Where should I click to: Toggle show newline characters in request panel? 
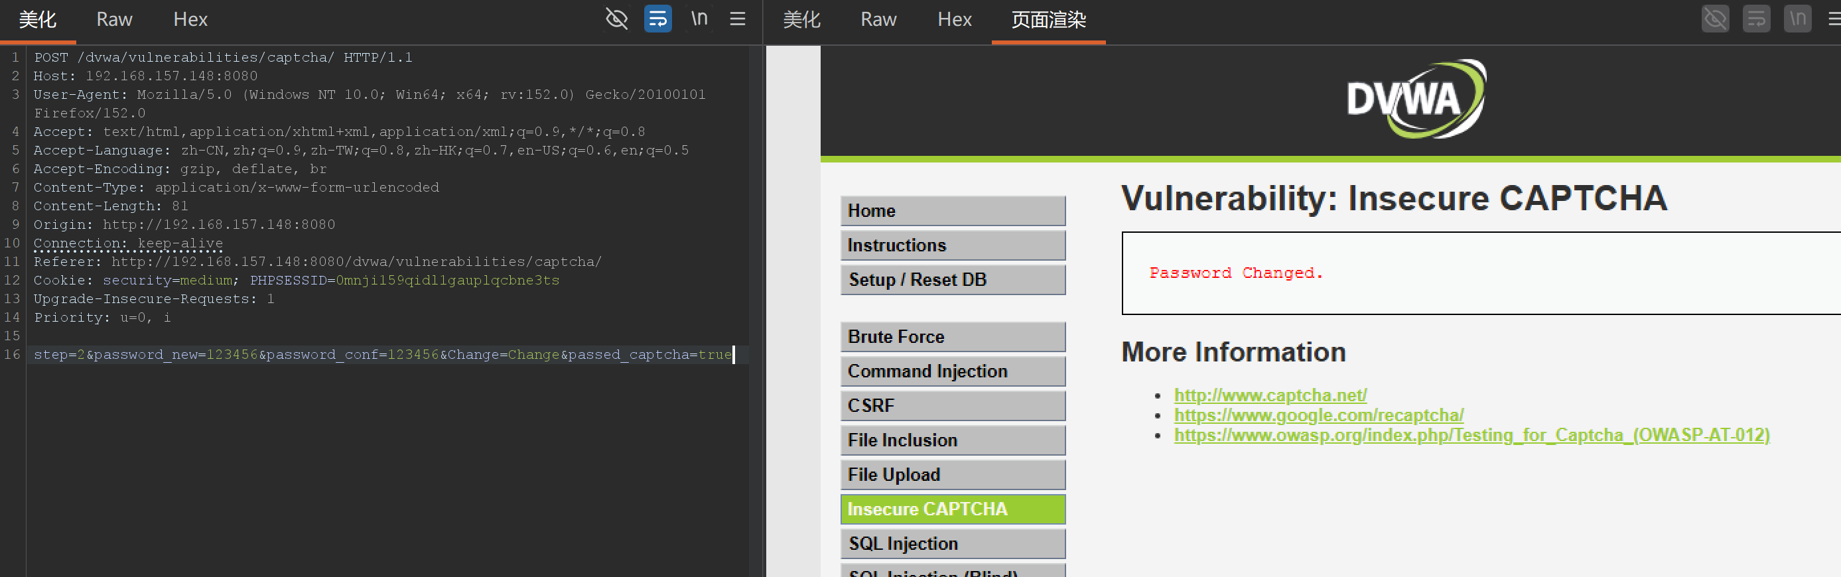point(699,19)
